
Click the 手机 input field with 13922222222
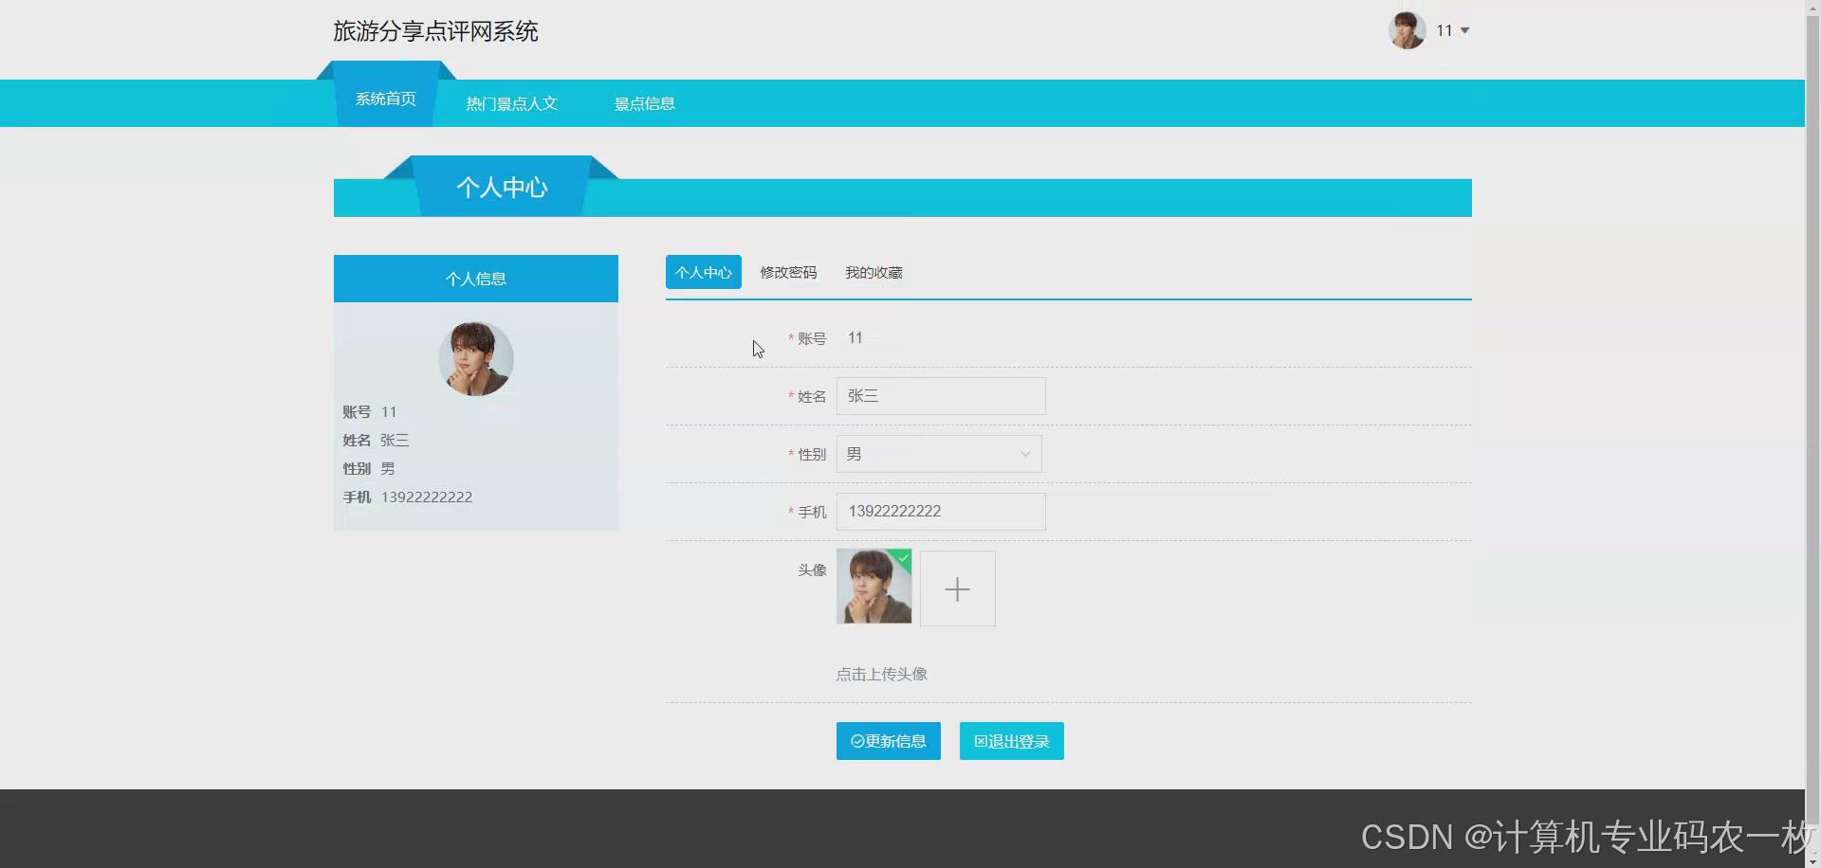pos(941,512)
